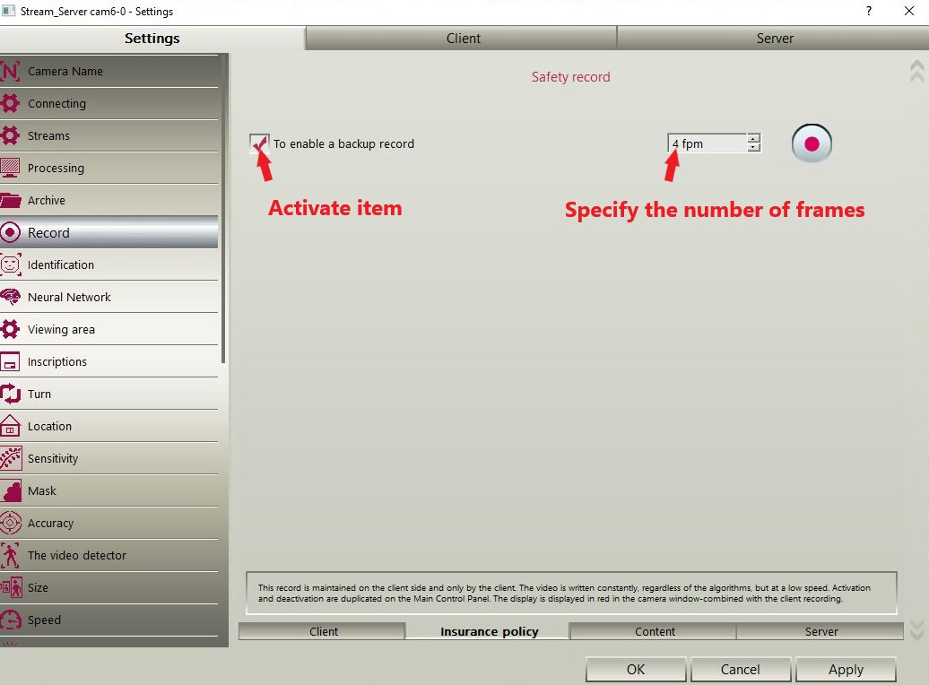Click the Record circle icon in sidebar
The height and width of the screenshot is (685, 929).
coord(10,232)
